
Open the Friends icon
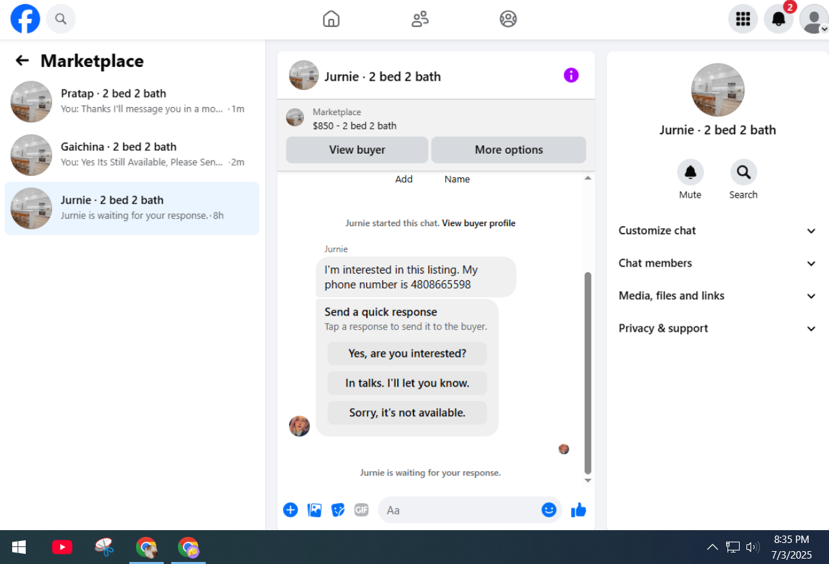pos(420,19)
